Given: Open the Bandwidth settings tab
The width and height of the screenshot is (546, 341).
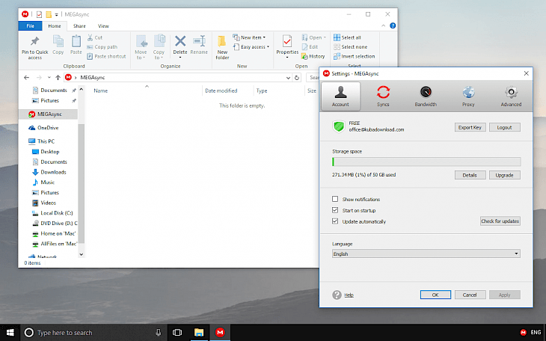Looking at the screenshot, I should point(426,96).
